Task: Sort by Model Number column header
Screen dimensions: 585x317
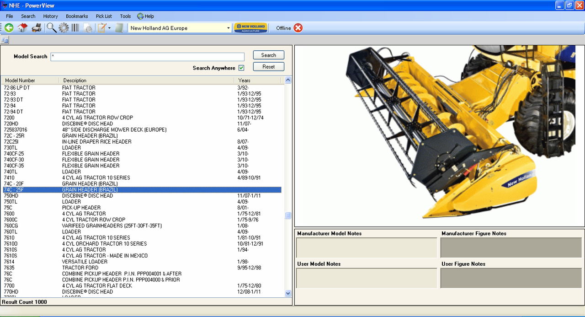Action: click(x=30, y=81)
